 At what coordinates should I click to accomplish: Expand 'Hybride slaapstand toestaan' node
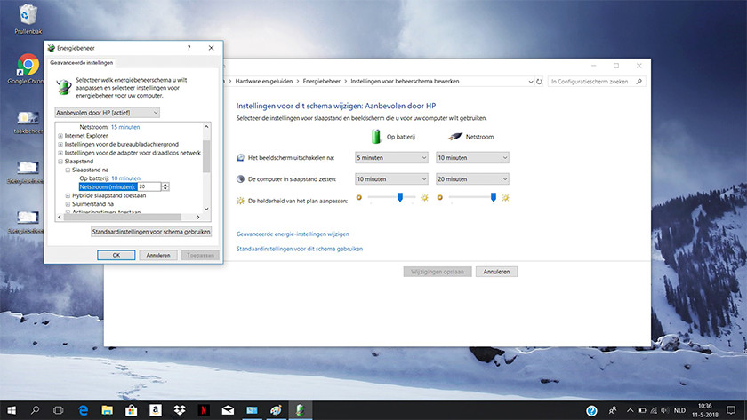tap(68, 195)
